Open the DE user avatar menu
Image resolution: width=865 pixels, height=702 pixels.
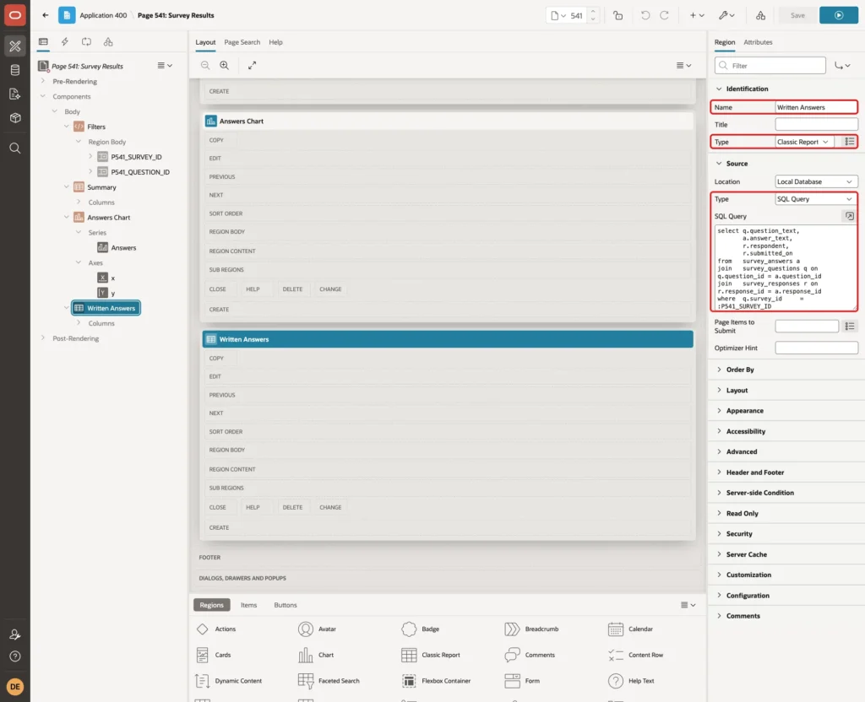click(15, 687)
